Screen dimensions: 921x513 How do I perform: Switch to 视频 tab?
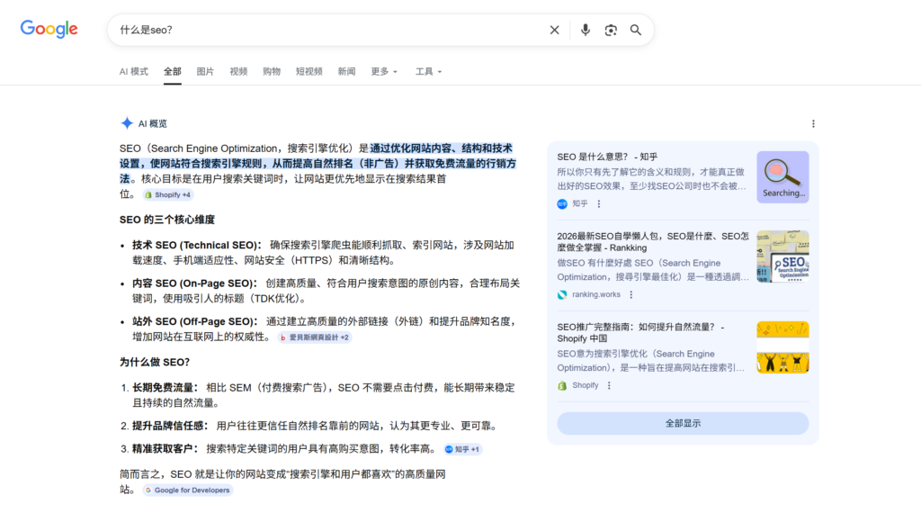point(238,72)
